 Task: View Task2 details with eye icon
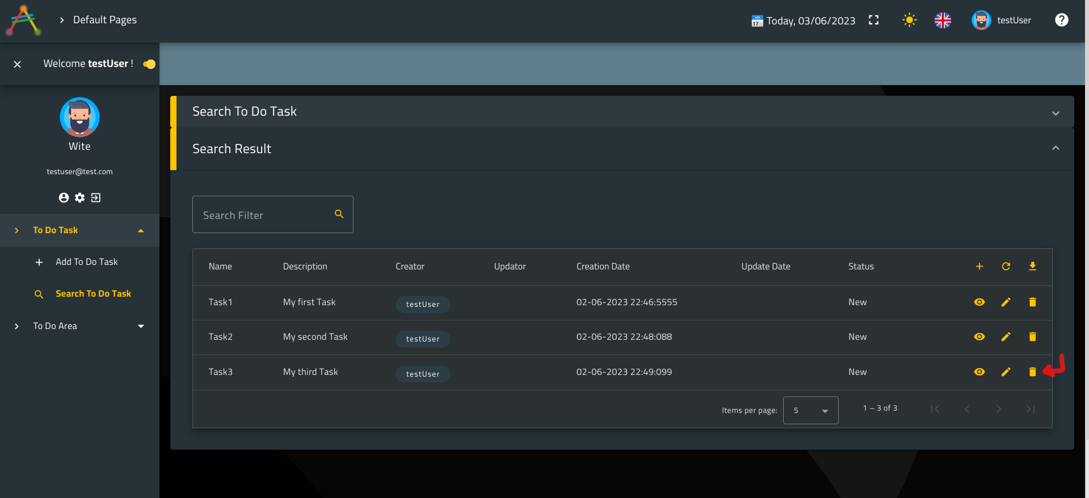coord(979,337)
